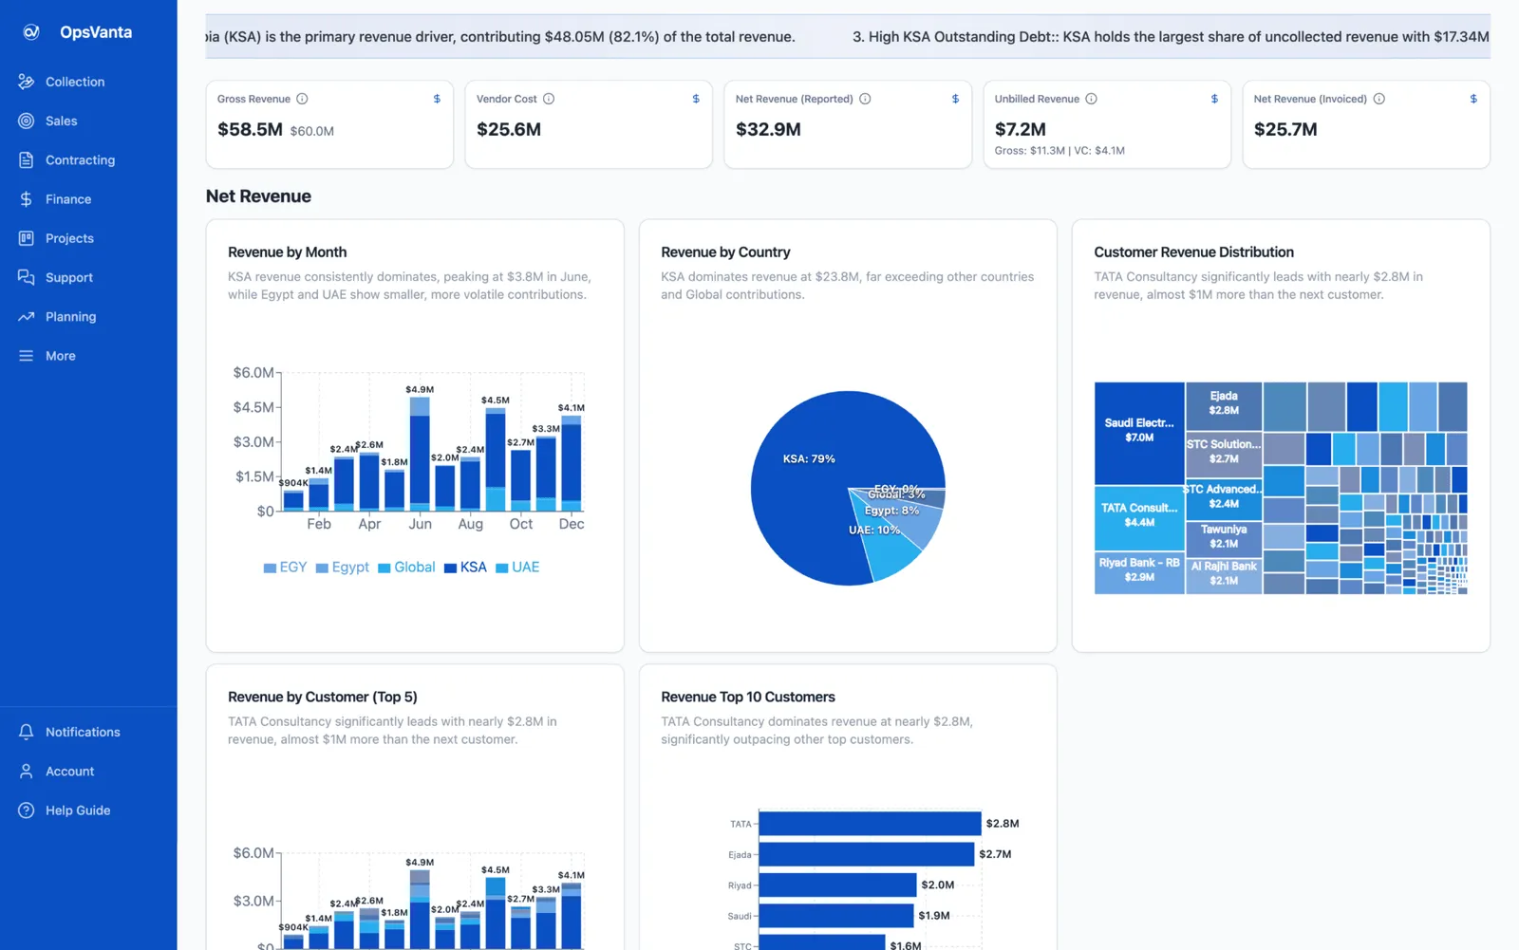Click the Contracting document icon
Viewport: 1519px width, 950px height.
pyautogui.click(x=27, y=160)
